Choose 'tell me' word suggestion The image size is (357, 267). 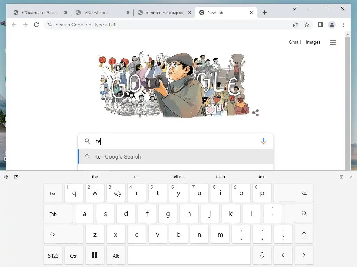178,177
